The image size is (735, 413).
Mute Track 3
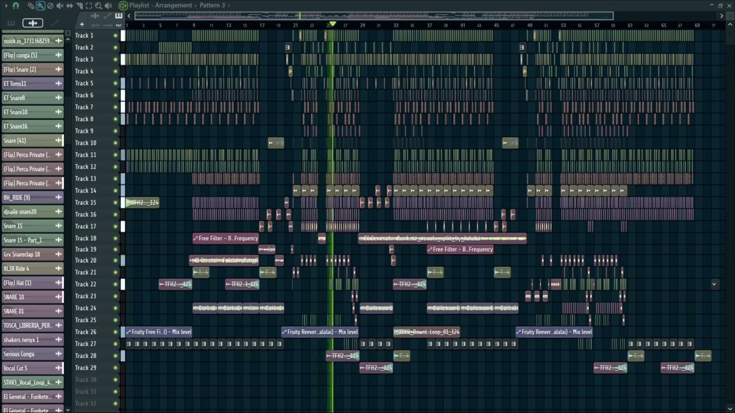tap(115, 60)
